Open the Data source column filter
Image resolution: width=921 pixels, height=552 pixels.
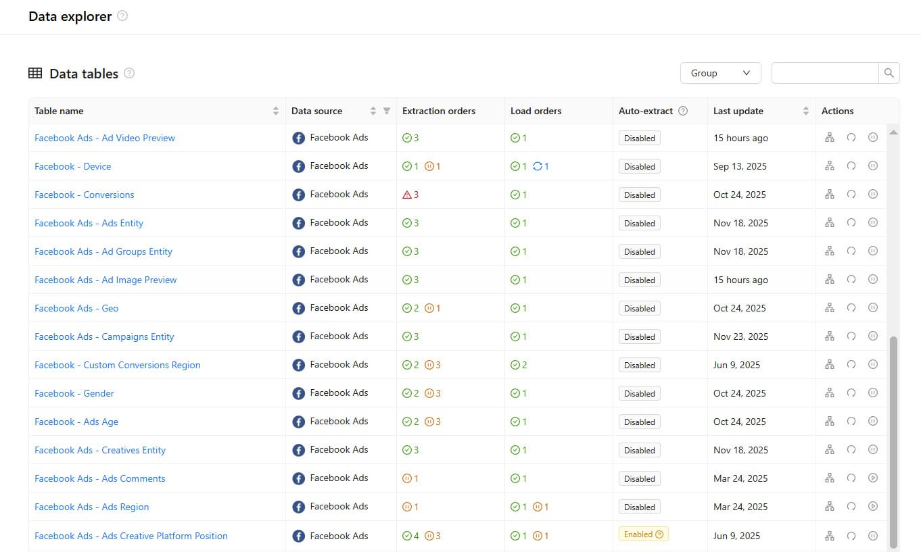(387, 111)
